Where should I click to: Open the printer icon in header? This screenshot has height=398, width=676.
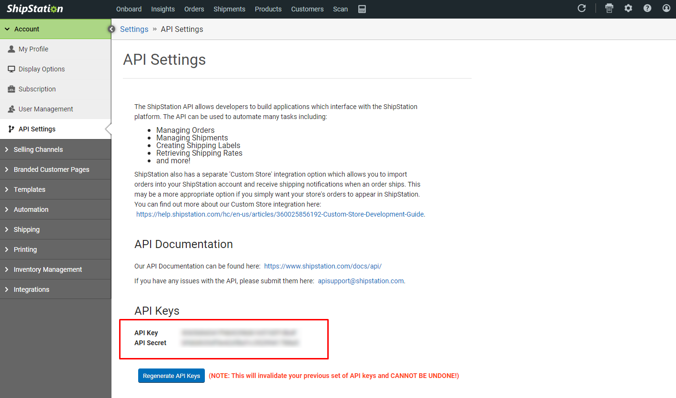click(x=609, y=9)
